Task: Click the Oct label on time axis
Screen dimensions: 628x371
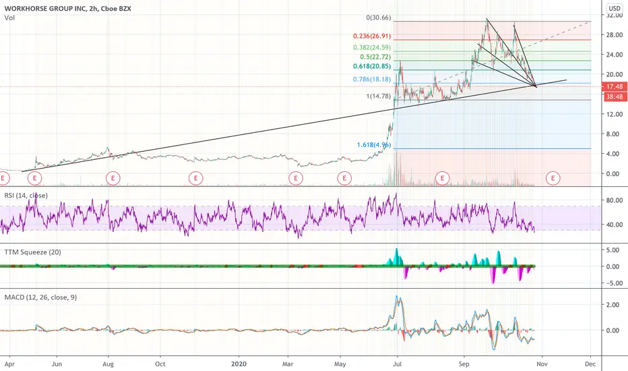Action: pos(160,364)
